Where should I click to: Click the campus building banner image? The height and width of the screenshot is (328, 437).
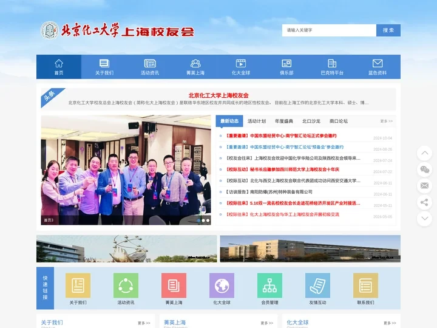(x=310, y=249)
